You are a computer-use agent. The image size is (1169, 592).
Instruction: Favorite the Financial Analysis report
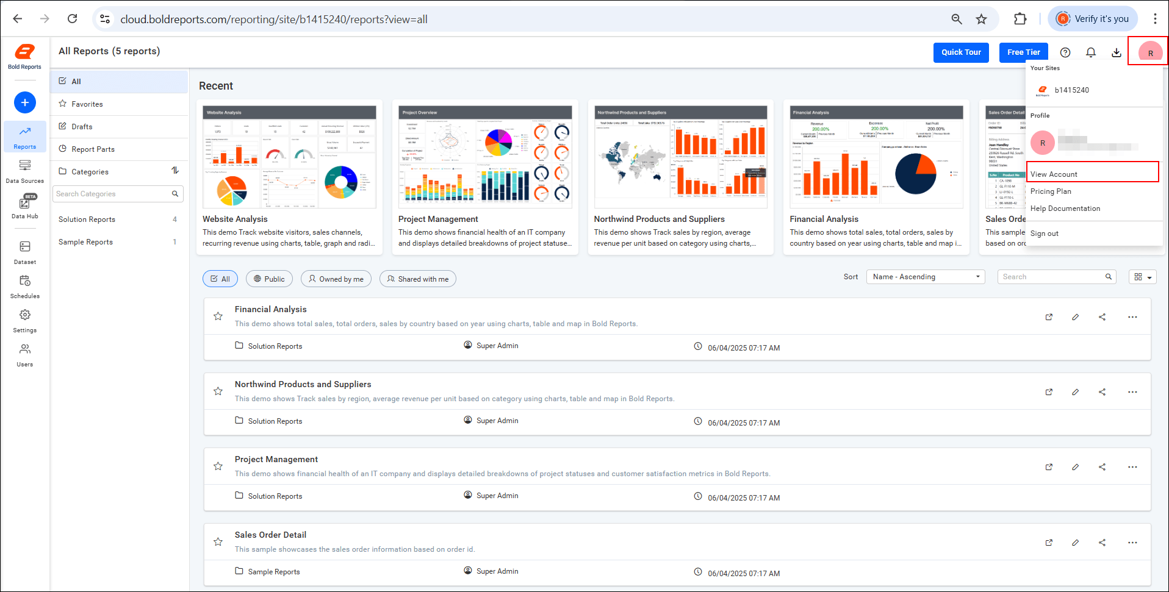pos(218,316)
